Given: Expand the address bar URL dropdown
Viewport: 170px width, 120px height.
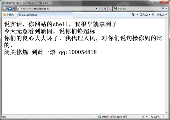Looking at the screenshot, I should tap(96, 9).
